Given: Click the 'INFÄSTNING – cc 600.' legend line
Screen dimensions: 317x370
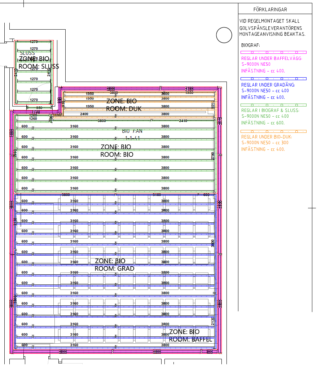Looking at the screenshot, I should [x=263, y=123].
